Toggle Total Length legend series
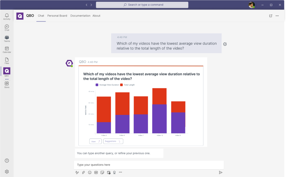 tap(128, 85)
